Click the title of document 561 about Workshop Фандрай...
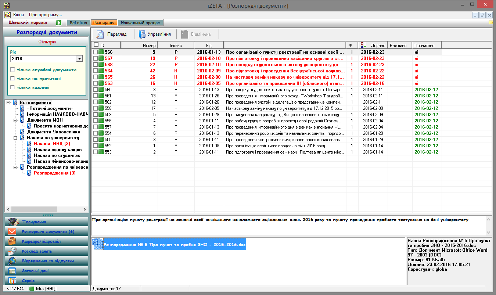The height and width of the screenshot is (295, 496). tap(285, 96)
